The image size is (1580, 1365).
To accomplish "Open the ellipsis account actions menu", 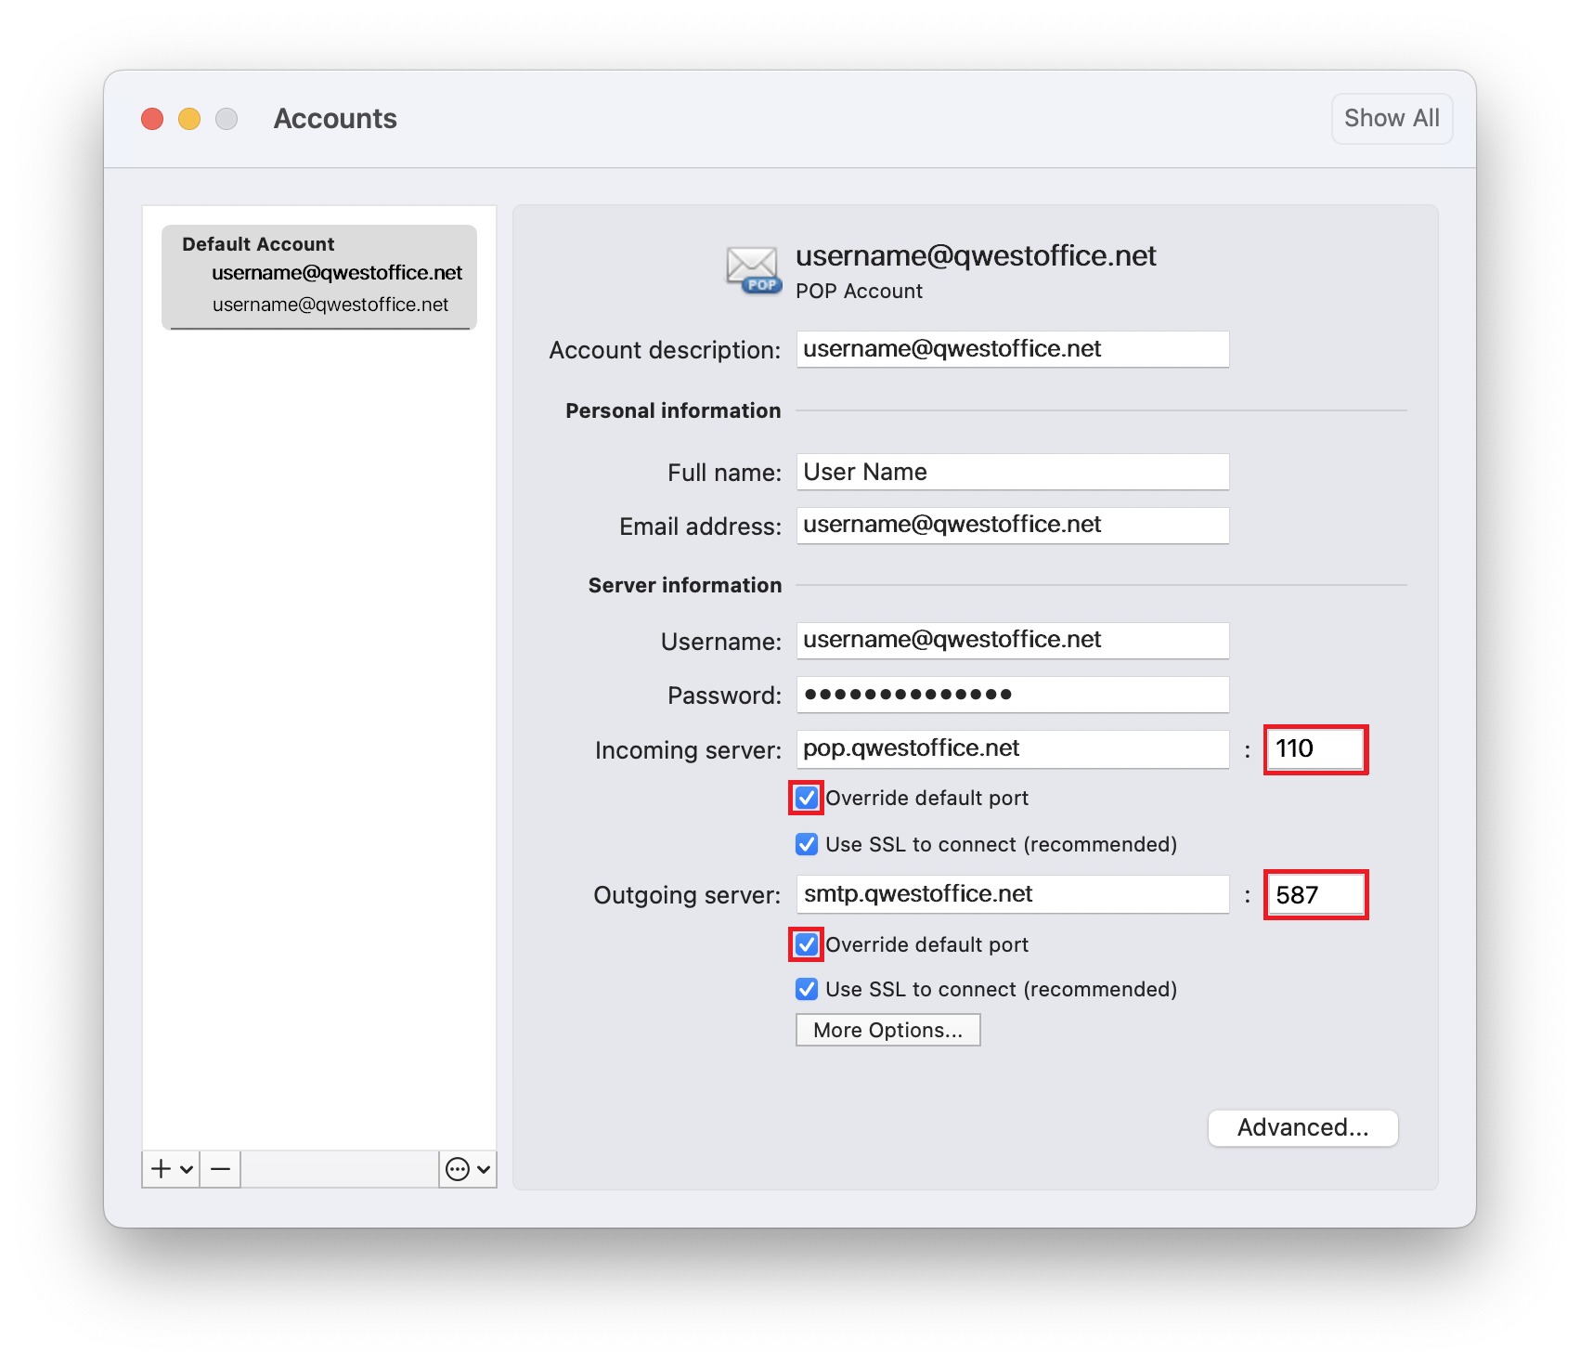I will click(x=458, y=1169).
